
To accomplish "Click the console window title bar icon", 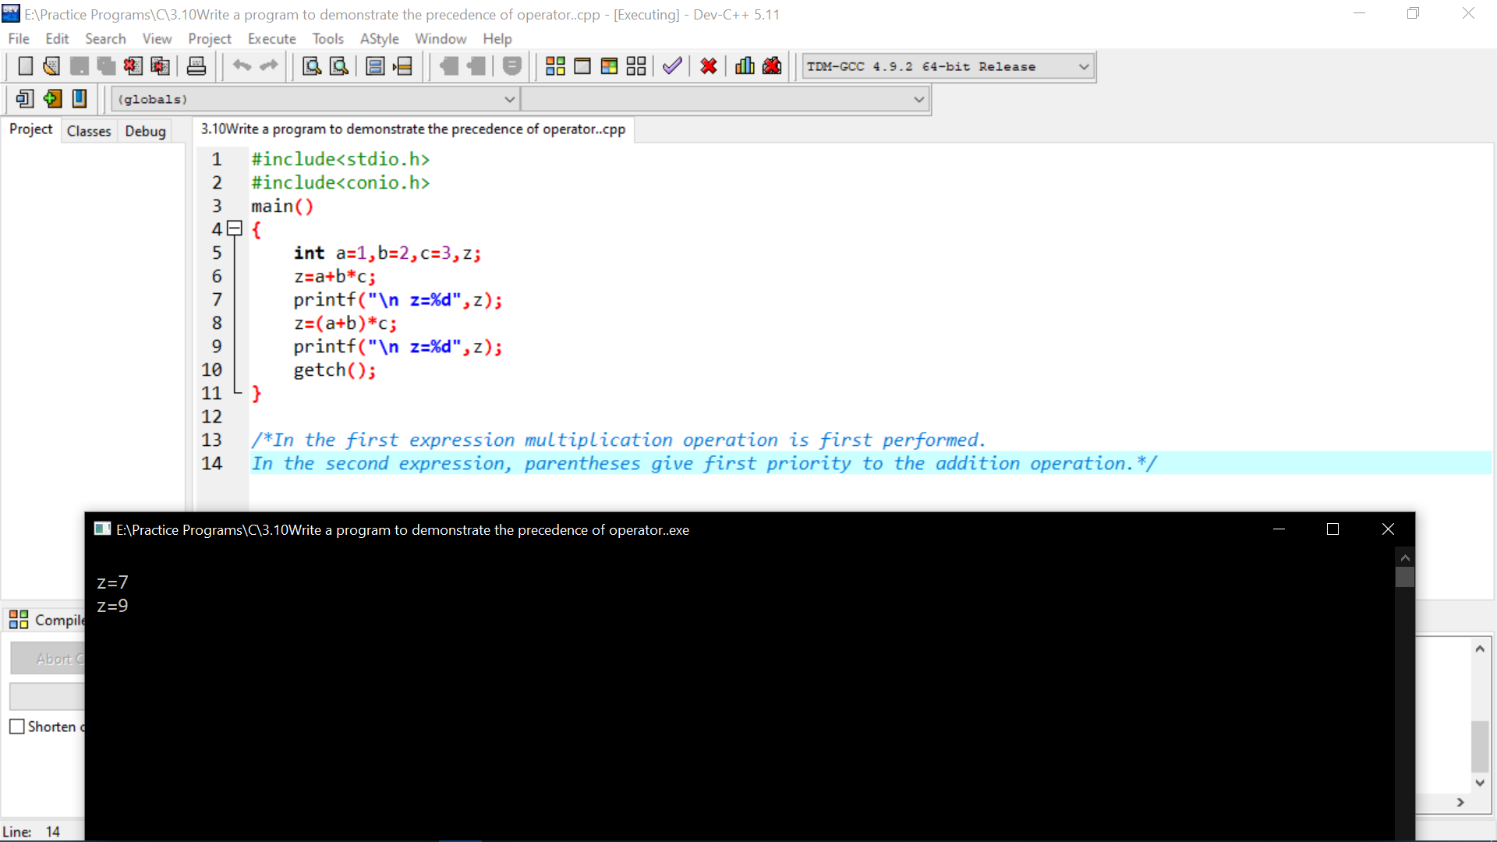I will click(102, 529).
